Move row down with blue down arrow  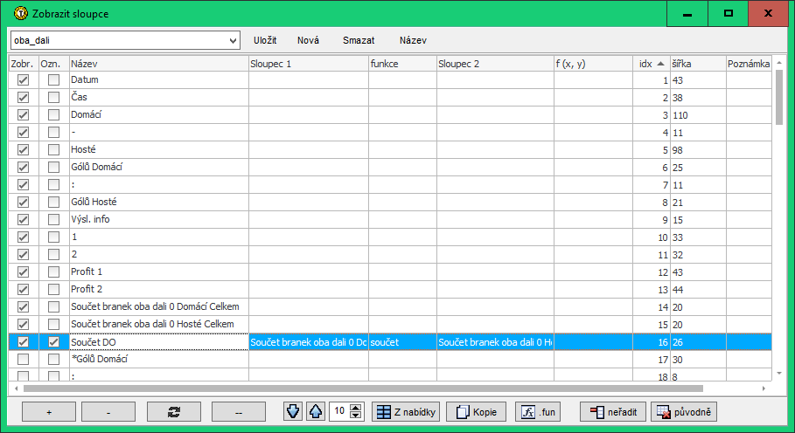[x=294, y=411]
